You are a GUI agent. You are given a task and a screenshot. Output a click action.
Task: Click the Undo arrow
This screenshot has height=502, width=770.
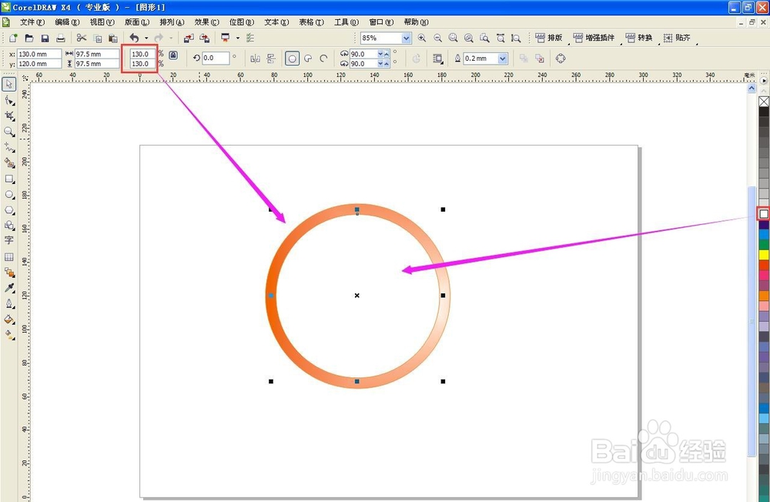pos(134,38)
